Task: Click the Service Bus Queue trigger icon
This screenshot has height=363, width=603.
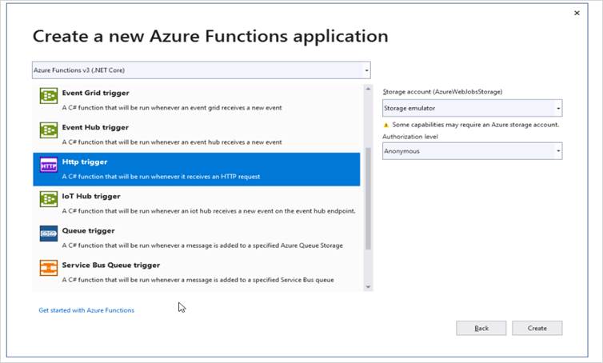Action: [49, 269]
